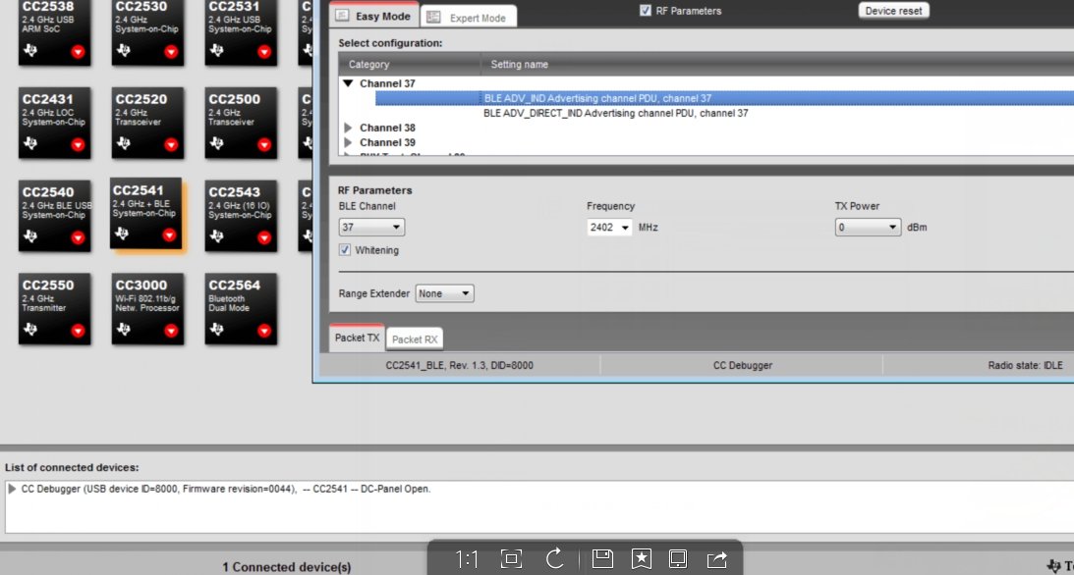The image size is (1074, 575).
Task: Open the BLE Channel dropdown
Action: point(371,227)
